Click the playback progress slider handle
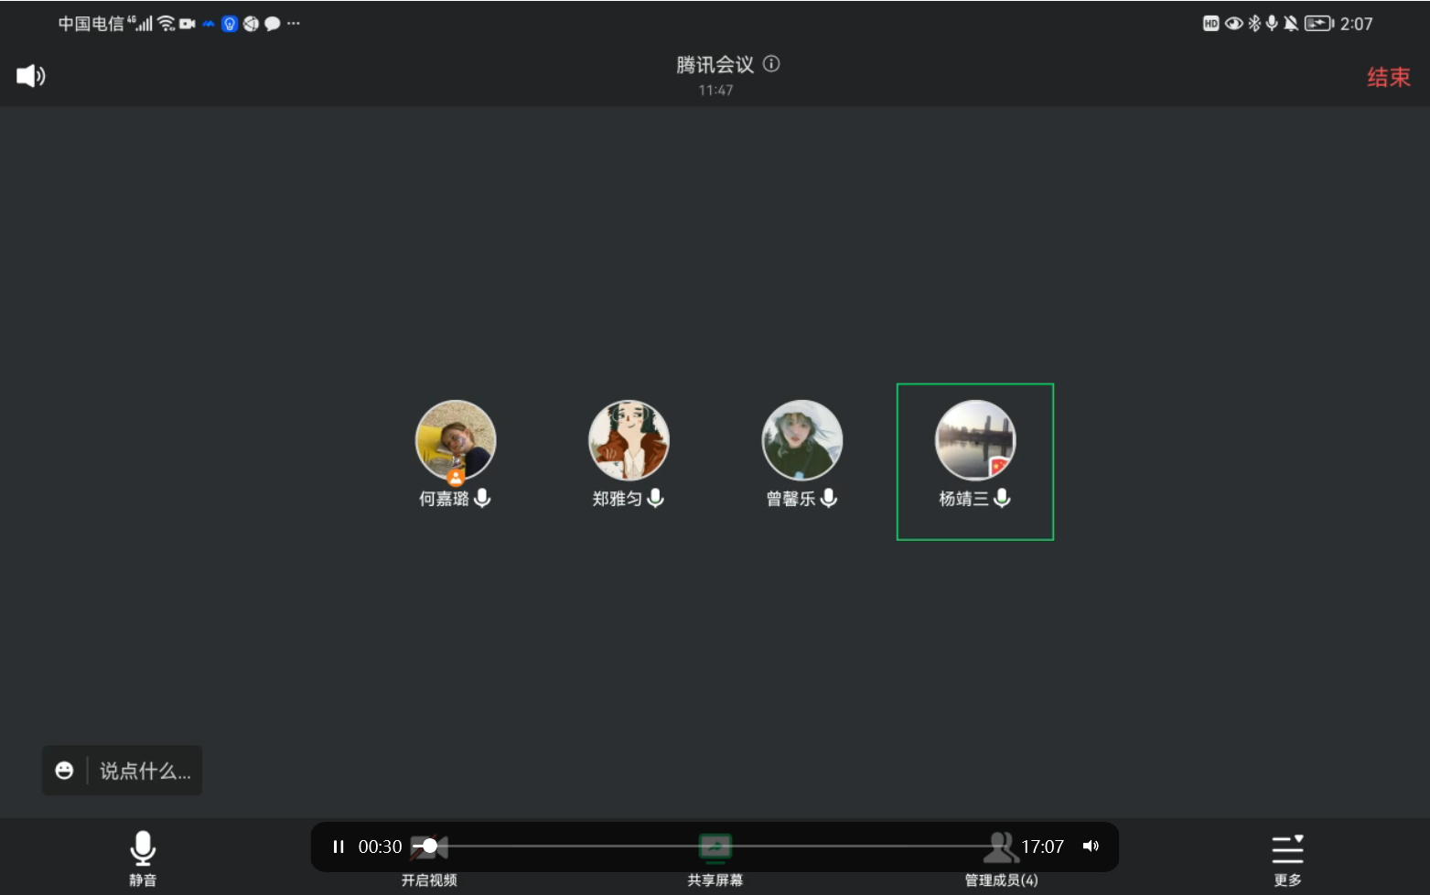1430x895 pixels. click(x=430, y=846)
